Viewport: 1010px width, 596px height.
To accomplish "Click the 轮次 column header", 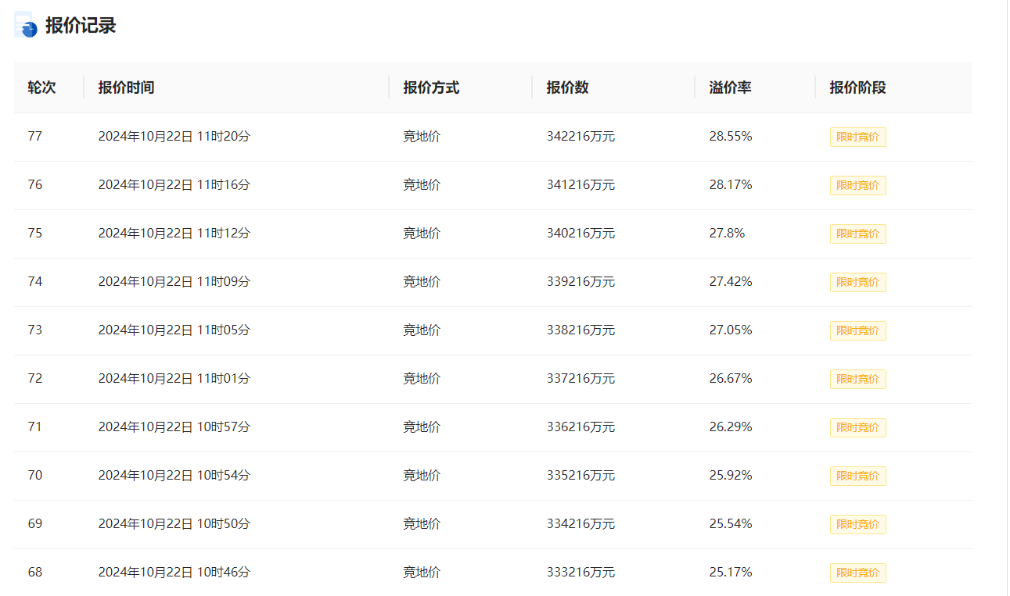I will (x=41, y=87).
